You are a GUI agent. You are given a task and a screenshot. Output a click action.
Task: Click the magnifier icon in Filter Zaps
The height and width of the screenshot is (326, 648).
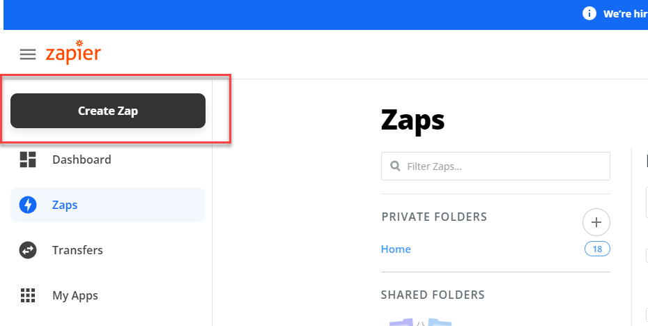[395, 166]
